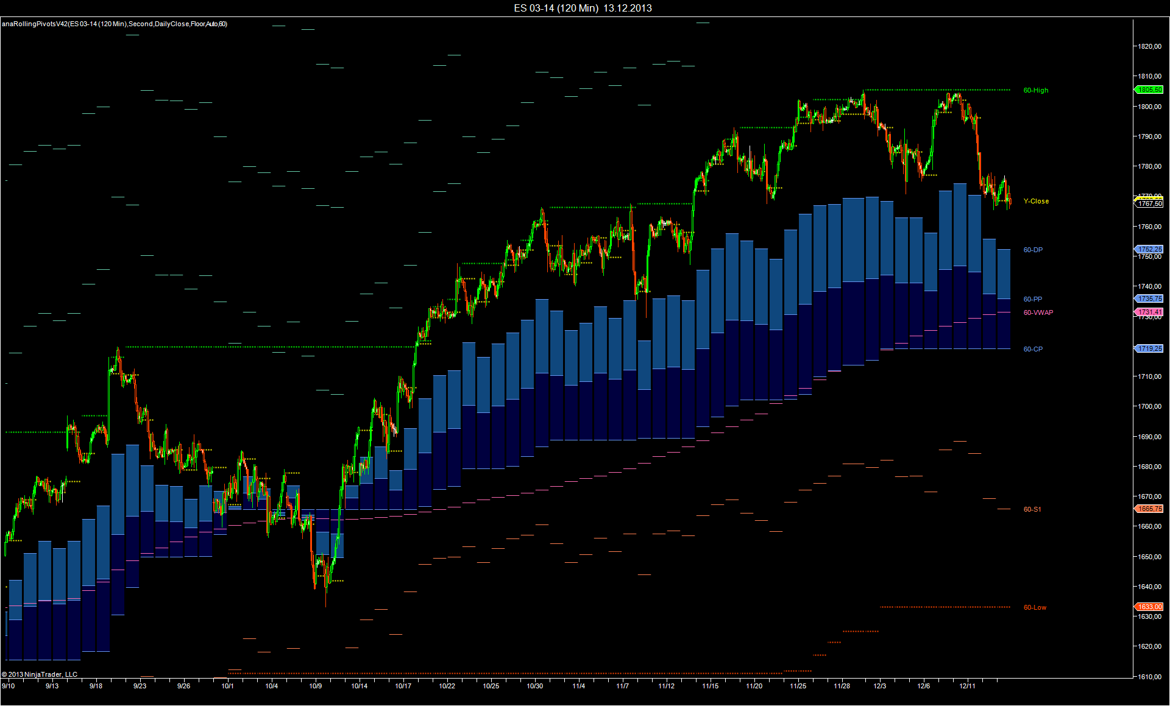Viewport: 1170px width, 706px height.
Task: Select the 60-High label
Action: coord(1035,91)
